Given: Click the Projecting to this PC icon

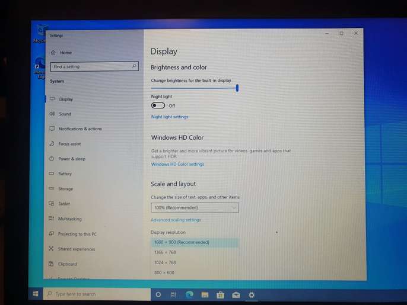Looking at the screenshot, I should point(51,233).
